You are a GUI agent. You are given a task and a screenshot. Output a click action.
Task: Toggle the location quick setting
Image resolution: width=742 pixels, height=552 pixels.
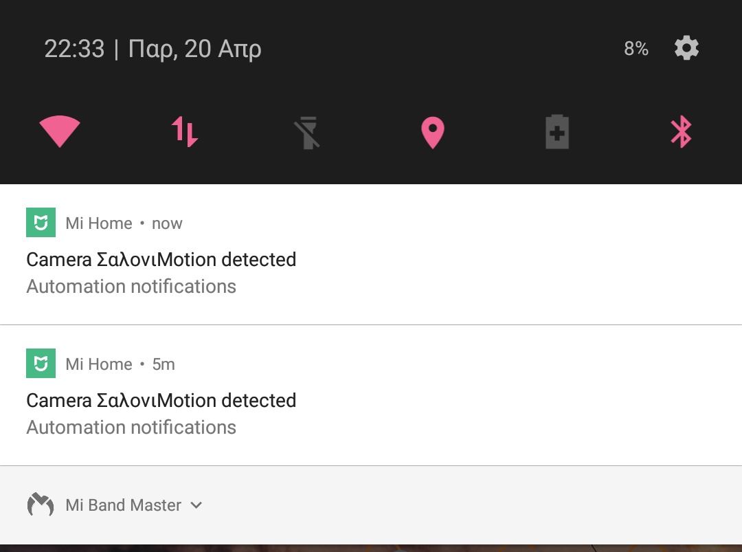[432, 133]
